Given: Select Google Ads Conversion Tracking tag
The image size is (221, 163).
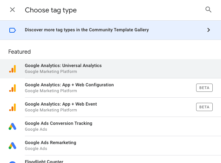Looking at the screenshot, I should point(110,126).
